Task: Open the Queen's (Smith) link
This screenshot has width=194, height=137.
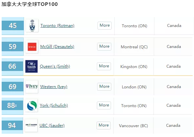Action: pos(55,66)
